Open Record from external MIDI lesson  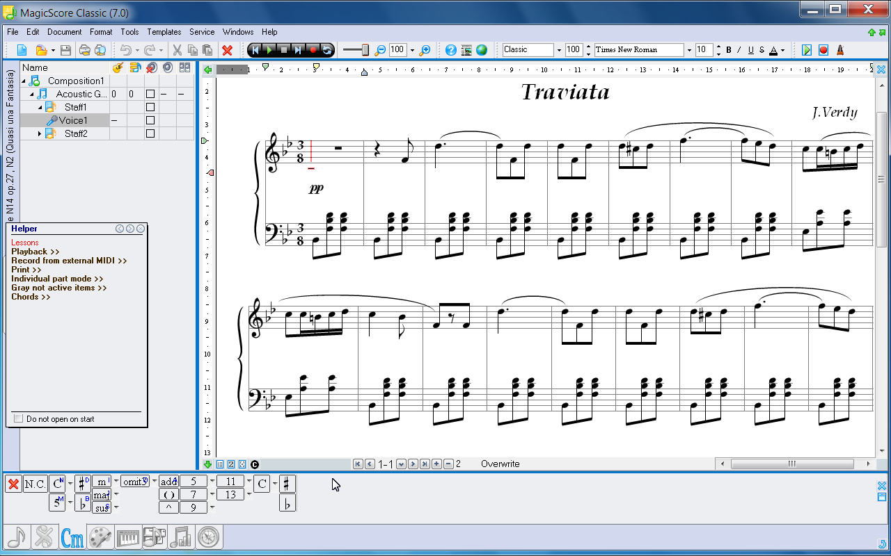click(69, 261)
